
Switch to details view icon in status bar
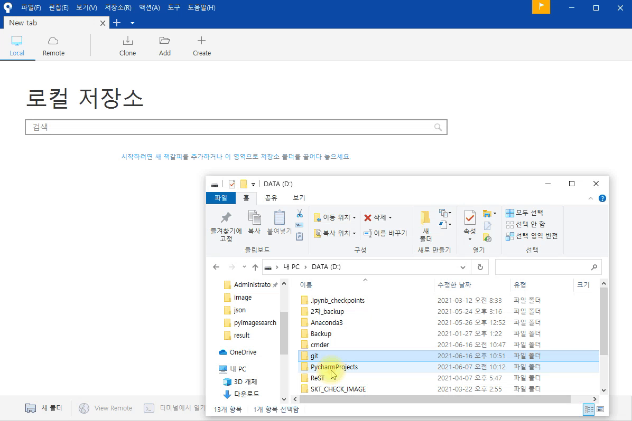coord(589,410)
